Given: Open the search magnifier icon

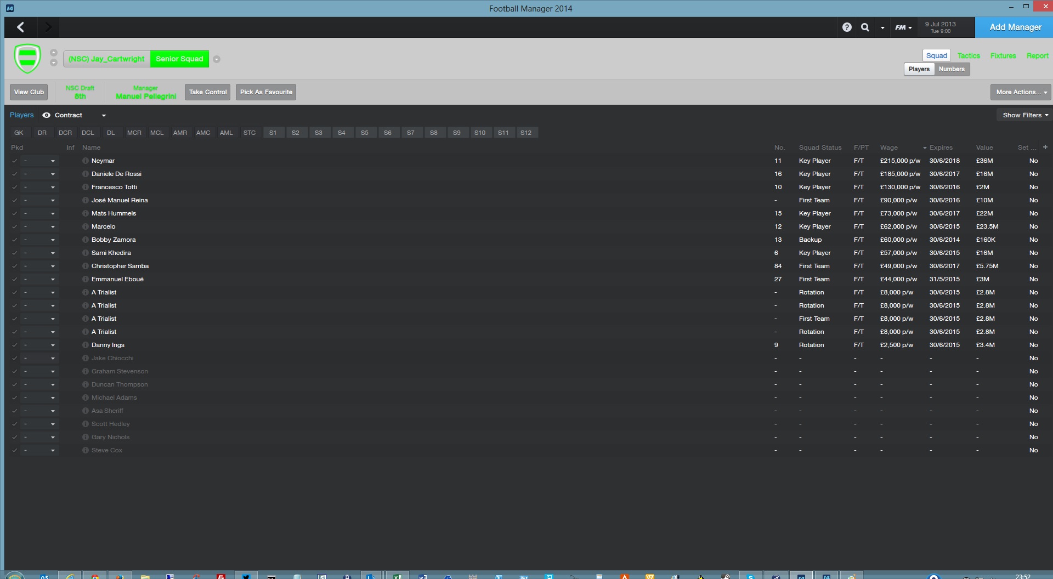Looking at the screenshot, I should coord(865,27).
